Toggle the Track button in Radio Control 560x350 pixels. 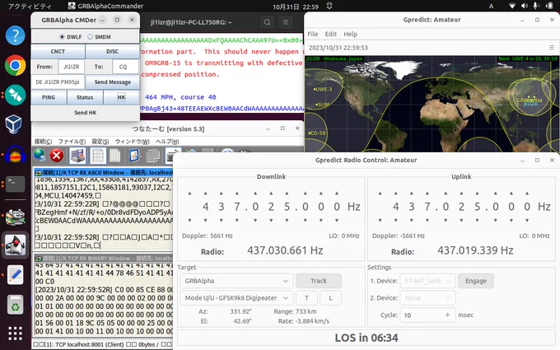[319, 281]
